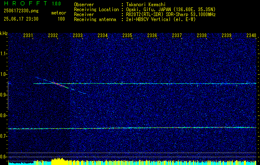Click the Receiver label
The height and width of the screenshot is (165, 260).
[84, 14]
